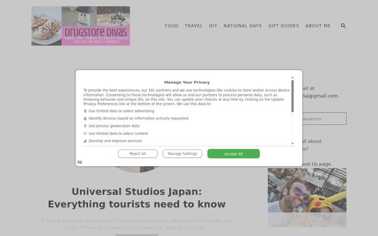Screen dimensions: 378x236
Task: Click scroll down arrow in privacy dialog
Action: [292, 144]
